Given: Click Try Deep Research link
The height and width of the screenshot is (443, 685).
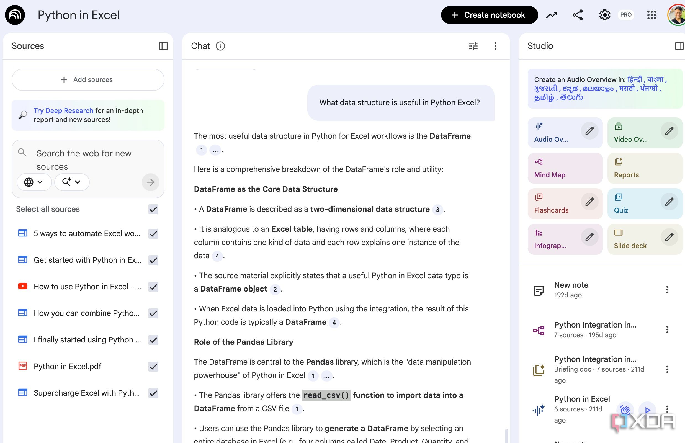Looking at the screenshot, I should [63, 110].
